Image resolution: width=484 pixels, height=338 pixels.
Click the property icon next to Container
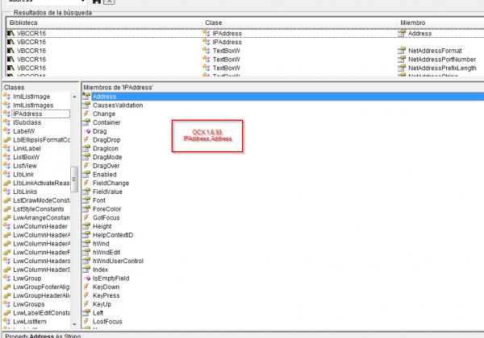(x=86, y=122)
